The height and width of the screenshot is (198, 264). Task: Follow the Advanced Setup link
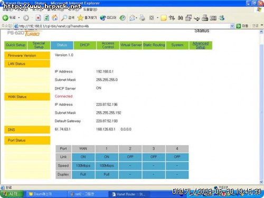point(201,45)
